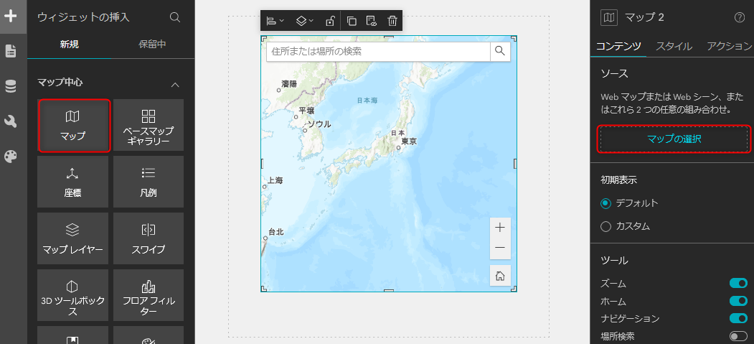Click the map search magnifier button
The height and width of the screenshot is (344, 754).
[500, 51]
